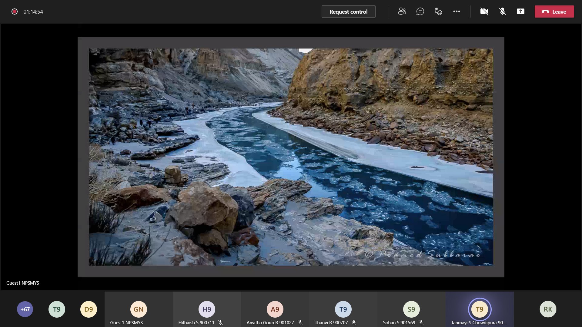Viewport: 582px width, 327px height.
Task: Leave the meeting
Action: [554, 12]
